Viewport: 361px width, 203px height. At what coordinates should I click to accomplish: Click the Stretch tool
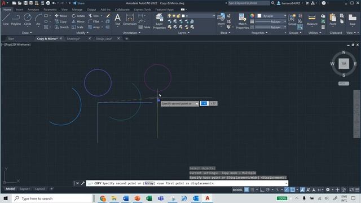point(61,27)
